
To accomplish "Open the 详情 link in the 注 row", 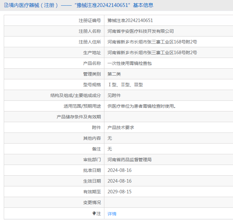I will (112, 213).
